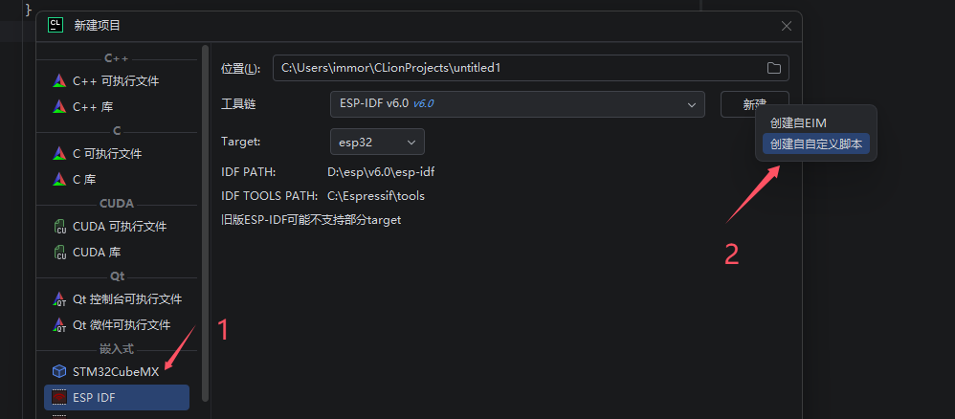Select C 库 project type

point(117,180)
